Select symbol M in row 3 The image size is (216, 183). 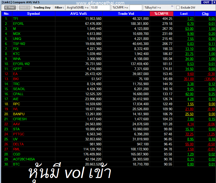point(14,29)
